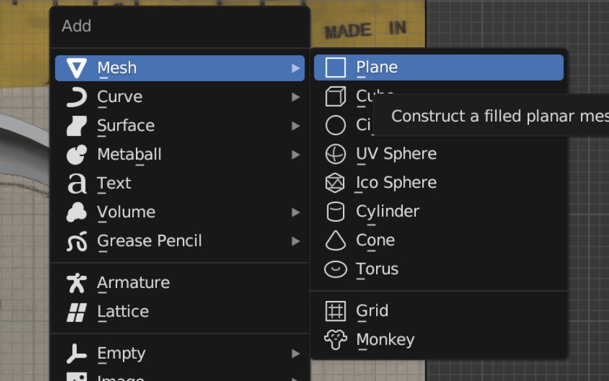Click the Grid mesh icon
Screen dimensions: 609x381
(335, 311)
